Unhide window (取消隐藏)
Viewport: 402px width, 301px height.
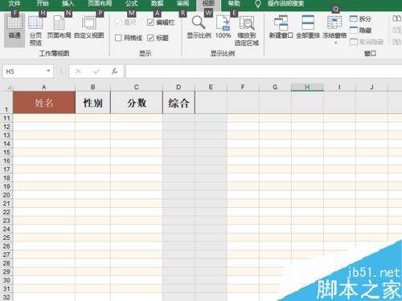(367, 42)
